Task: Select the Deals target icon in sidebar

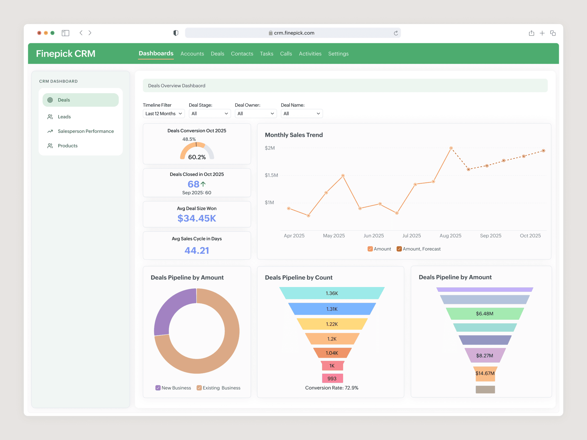Action: [50, 100]
